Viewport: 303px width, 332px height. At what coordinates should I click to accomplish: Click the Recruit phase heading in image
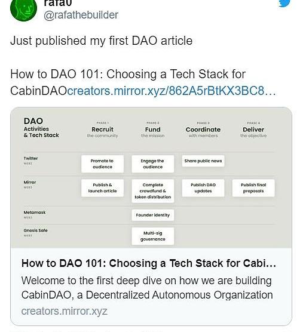(102, 130)
